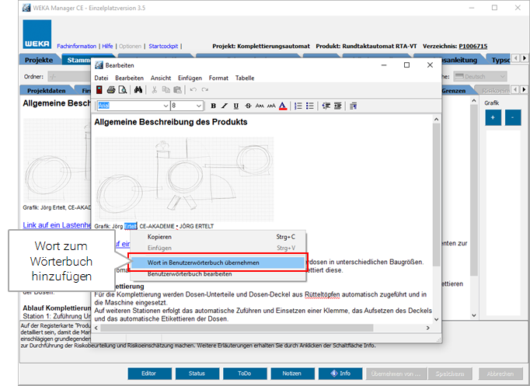The height and width of the screenshot is (386, 530).
Task: Open the Tabelle menu
Action: tap(245, 78)
